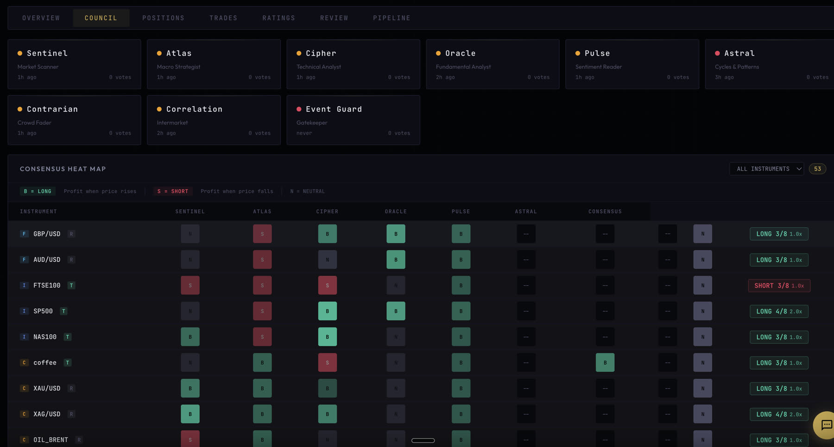Select the XAU/USD instrument name
The image size is (834, 447).
[x=47, y=388]
